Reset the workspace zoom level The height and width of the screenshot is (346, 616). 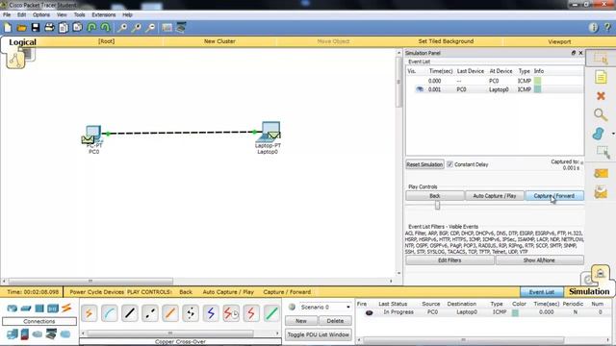[137, 28]
